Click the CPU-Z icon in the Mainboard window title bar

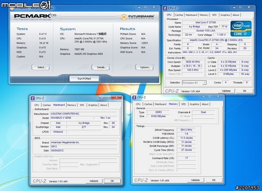(x=33, y=98)
